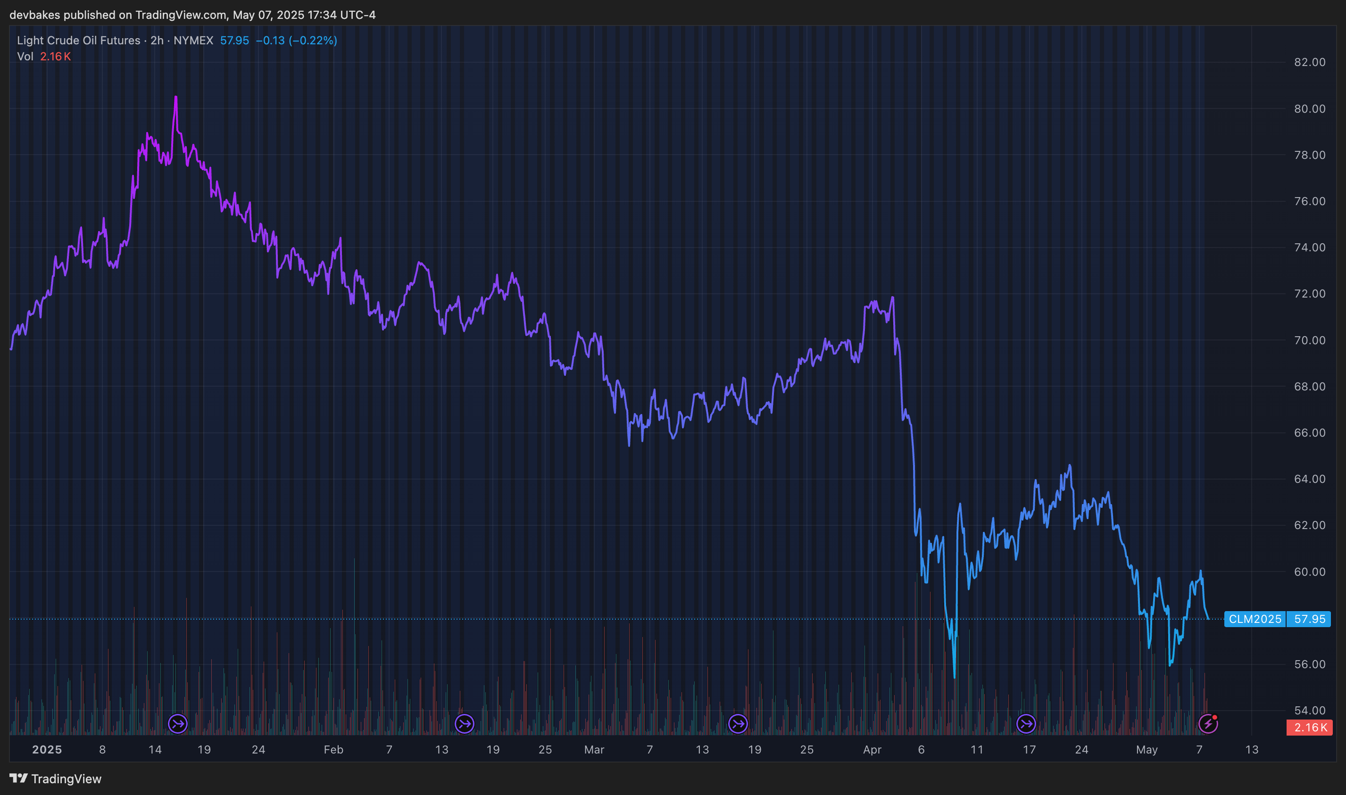This screenshot has height=795, width=1346.
Task: Click the blue CLM2025 contract label
Action: (x=1255, y=619)
